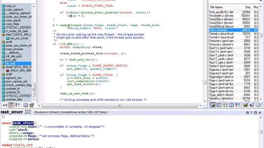264x148 pixels.
Task: Sort symbols alphabetically with A-Z button
Action: coord(5,105)
